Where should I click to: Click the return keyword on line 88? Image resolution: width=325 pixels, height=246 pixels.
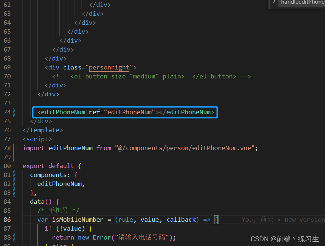coord(63,237)
